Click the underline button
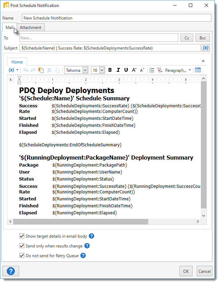 [x=126, y=70]
